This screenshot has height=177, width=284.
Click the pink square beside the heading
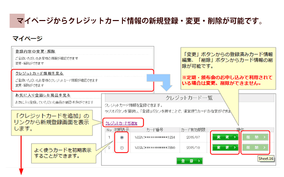click(x=17, y=21)
